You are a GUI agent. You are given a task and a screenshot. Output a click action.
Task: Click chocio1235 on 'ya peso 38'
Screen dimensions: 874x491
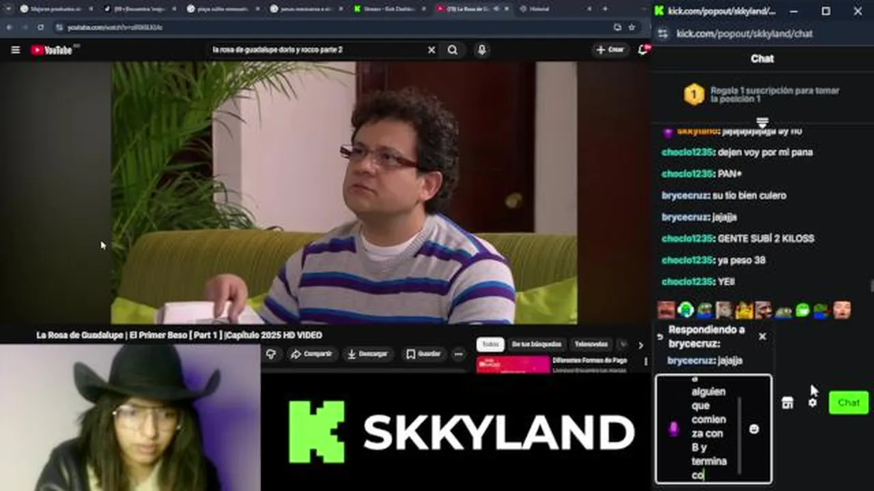pyautogui.click(x=687, y=260)
